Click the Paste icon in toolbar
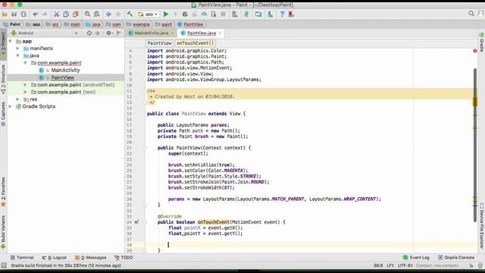 [76, 14]
